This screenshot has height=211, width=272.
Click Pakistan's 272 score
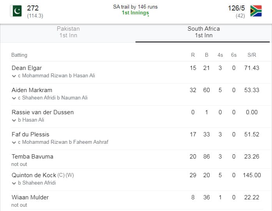pyautogui.click(x=33, y=8)
